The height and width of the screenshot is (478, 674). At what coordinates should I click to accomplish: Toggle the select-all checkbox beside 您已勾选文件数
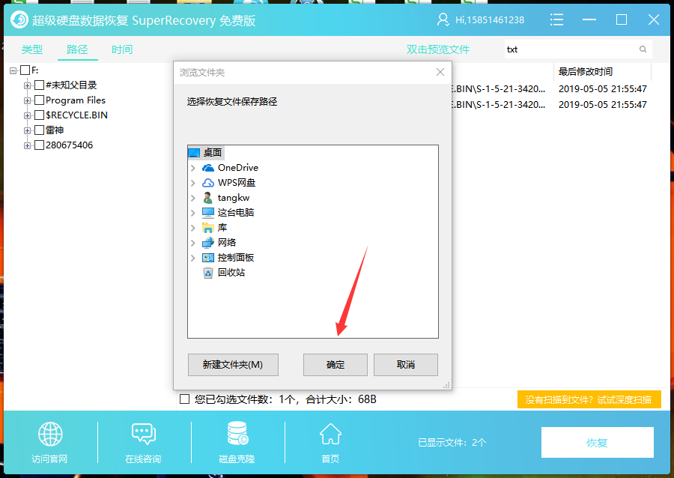(184, 399)
